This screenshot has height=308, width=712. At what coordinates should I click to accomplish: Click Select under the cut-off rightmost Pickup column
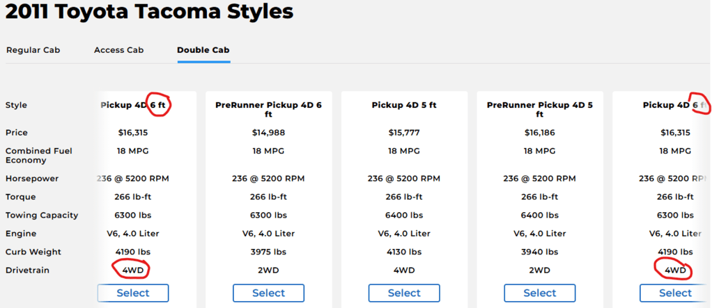tap(675, 293)
